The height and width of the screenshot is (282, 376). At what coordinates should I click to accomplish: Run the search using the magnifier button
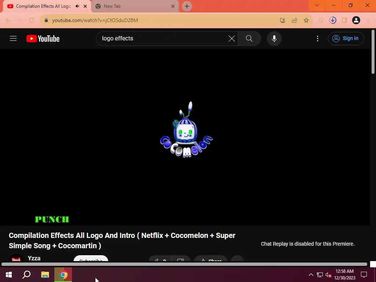[249, 38]
